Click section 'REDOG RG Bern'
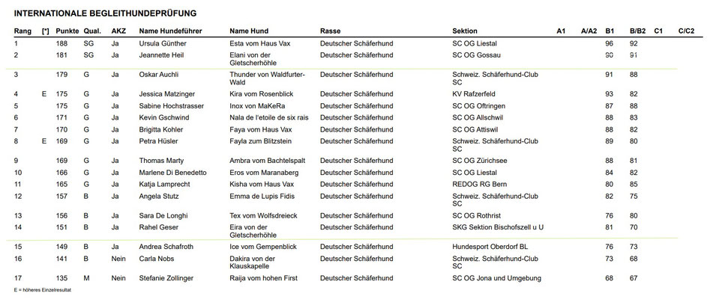The image size is (710, 299). coord(478,183)
